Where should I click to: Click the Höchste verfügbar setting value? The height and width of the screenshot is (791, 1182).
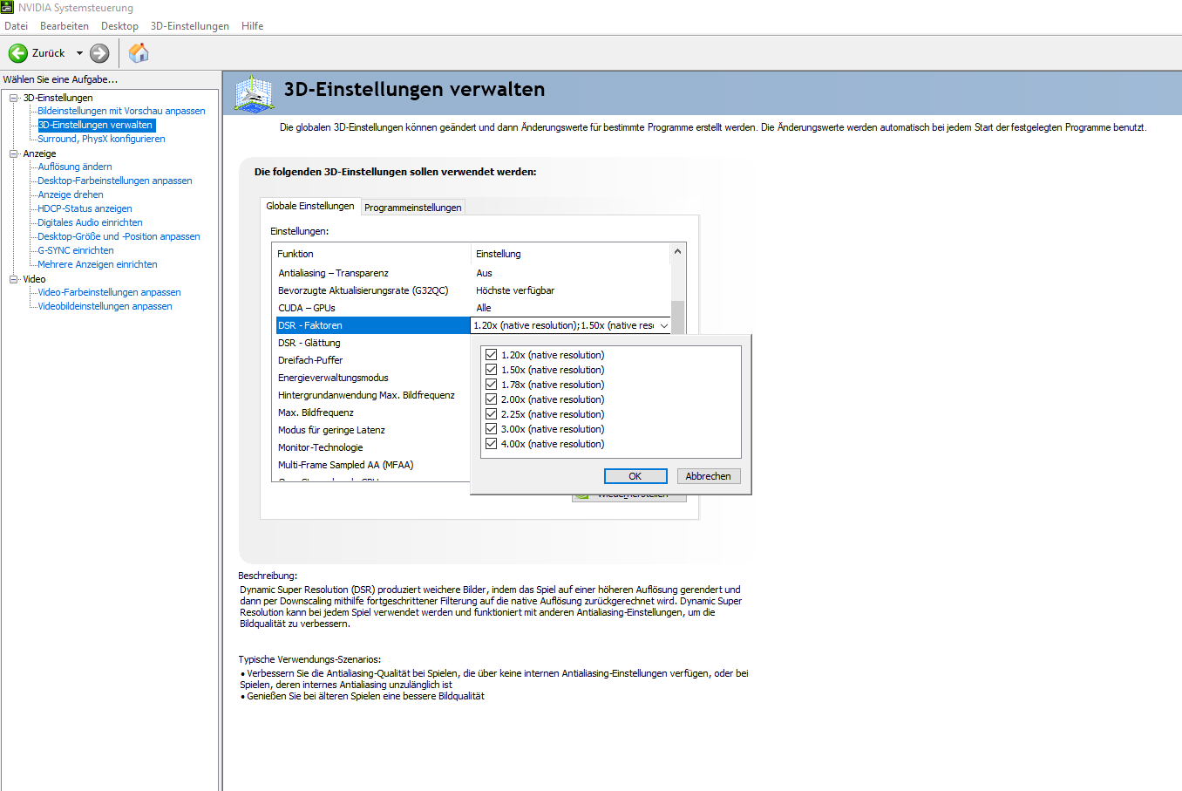coord(515,290)
